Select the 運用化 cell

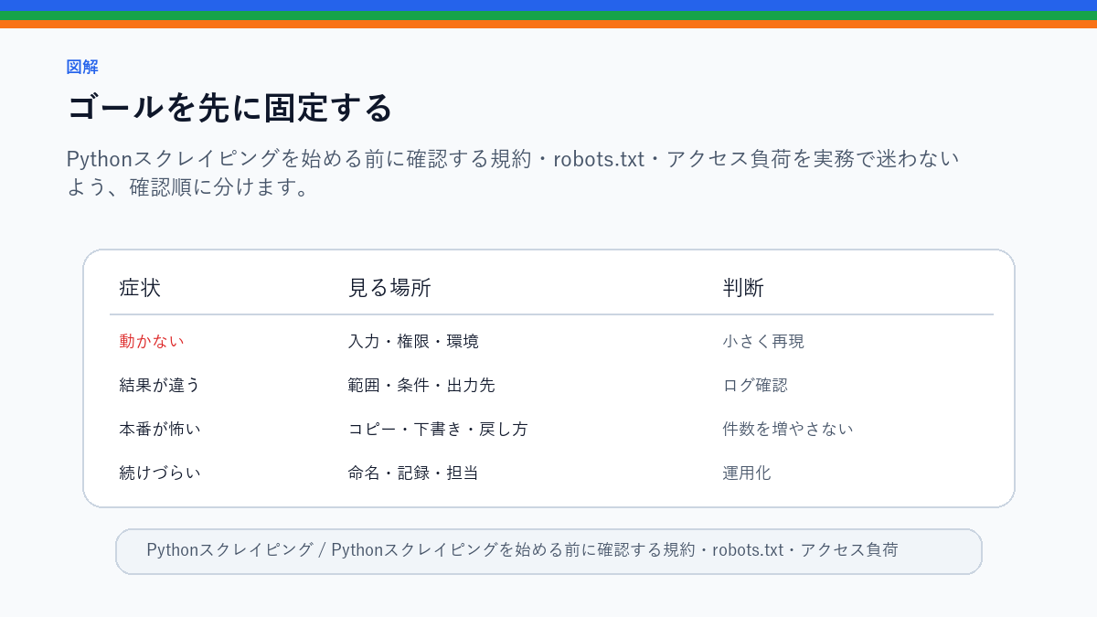pos(747,473)
